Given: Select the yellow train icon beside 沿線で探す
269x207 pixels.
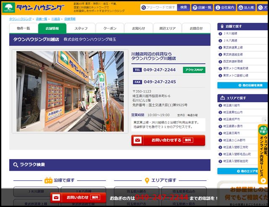Looking at the screenshot, I should coord(48,180).
